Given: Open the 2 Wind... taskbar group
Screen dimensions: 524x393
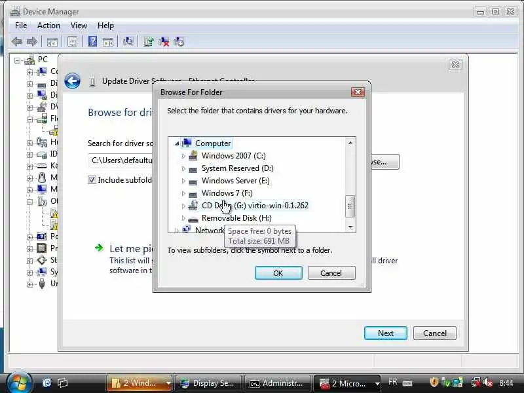Looking at the screenshot, I should (140, 383).
